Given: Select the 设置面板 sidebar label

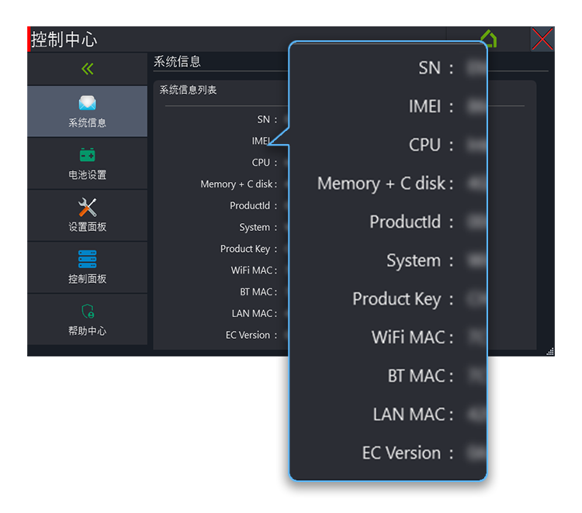Looking at the screenshot, I should (x=87, y=226).
